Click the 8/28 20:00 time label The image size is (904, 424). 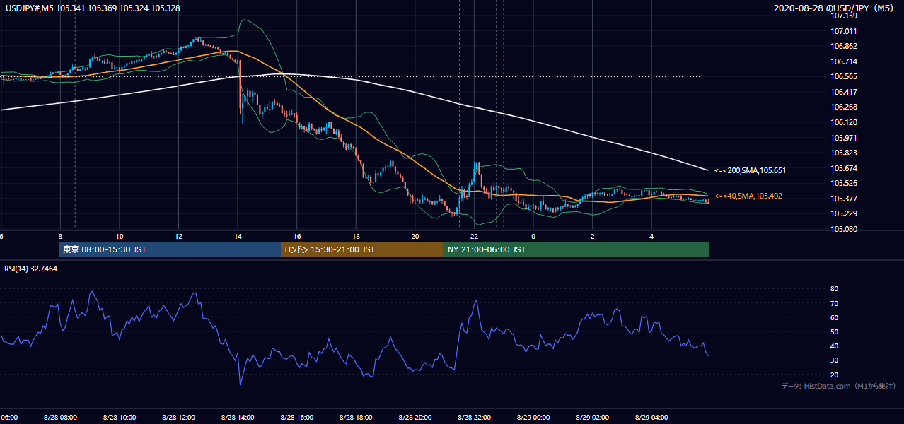coord(415,418)
